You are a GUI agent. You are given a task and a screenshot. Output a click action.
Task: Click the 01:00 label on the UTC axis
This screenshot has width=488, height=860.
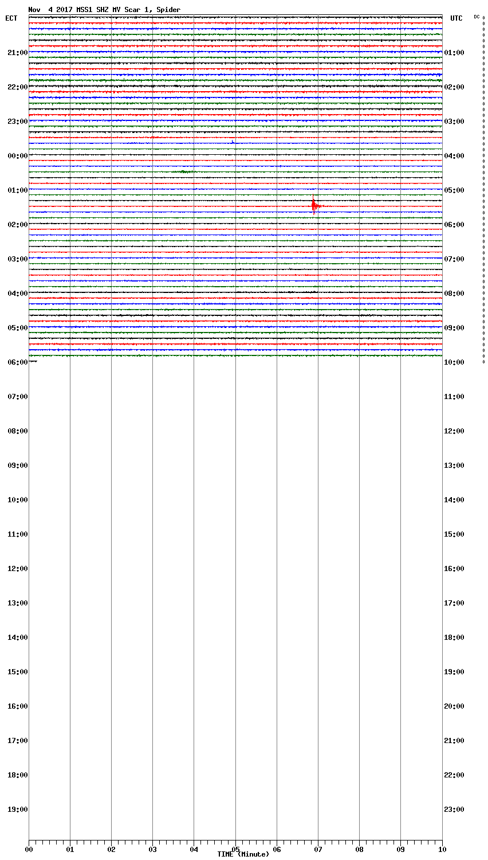454,53
